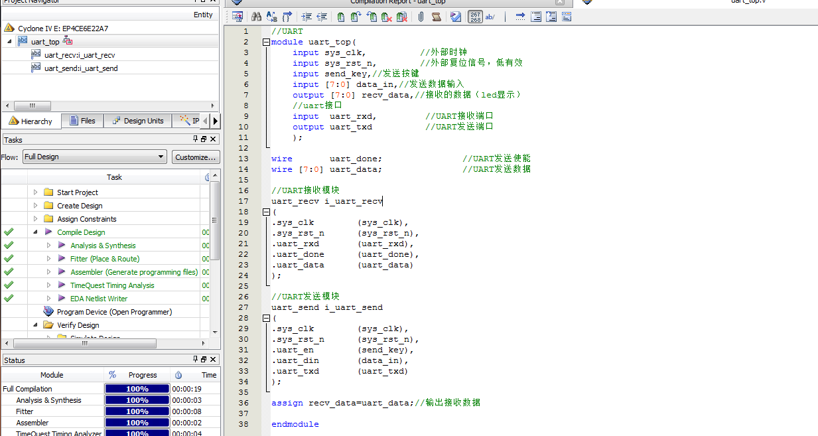
Task: Toggle line numbers display button
Action: 475,17
